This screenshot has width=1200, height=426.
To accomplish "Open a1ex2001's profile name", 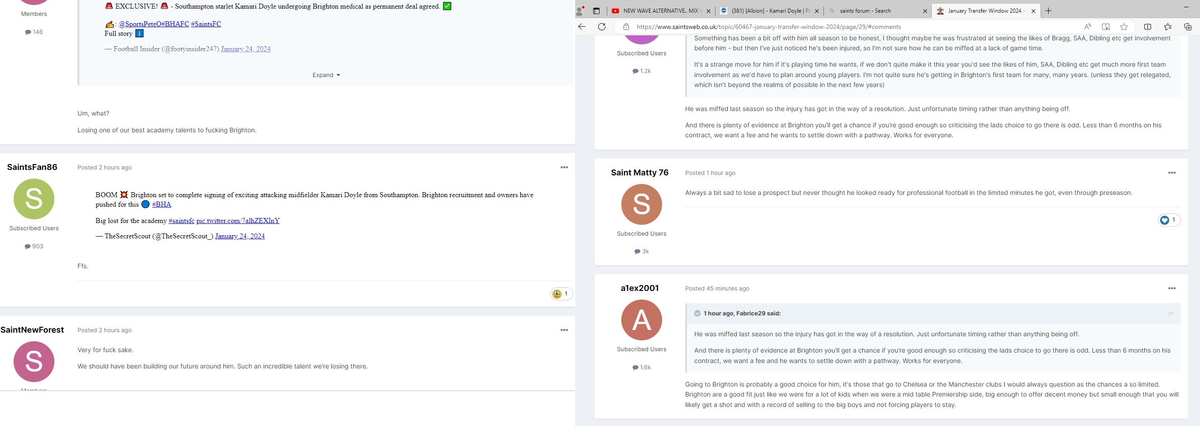I will point(639,288).
